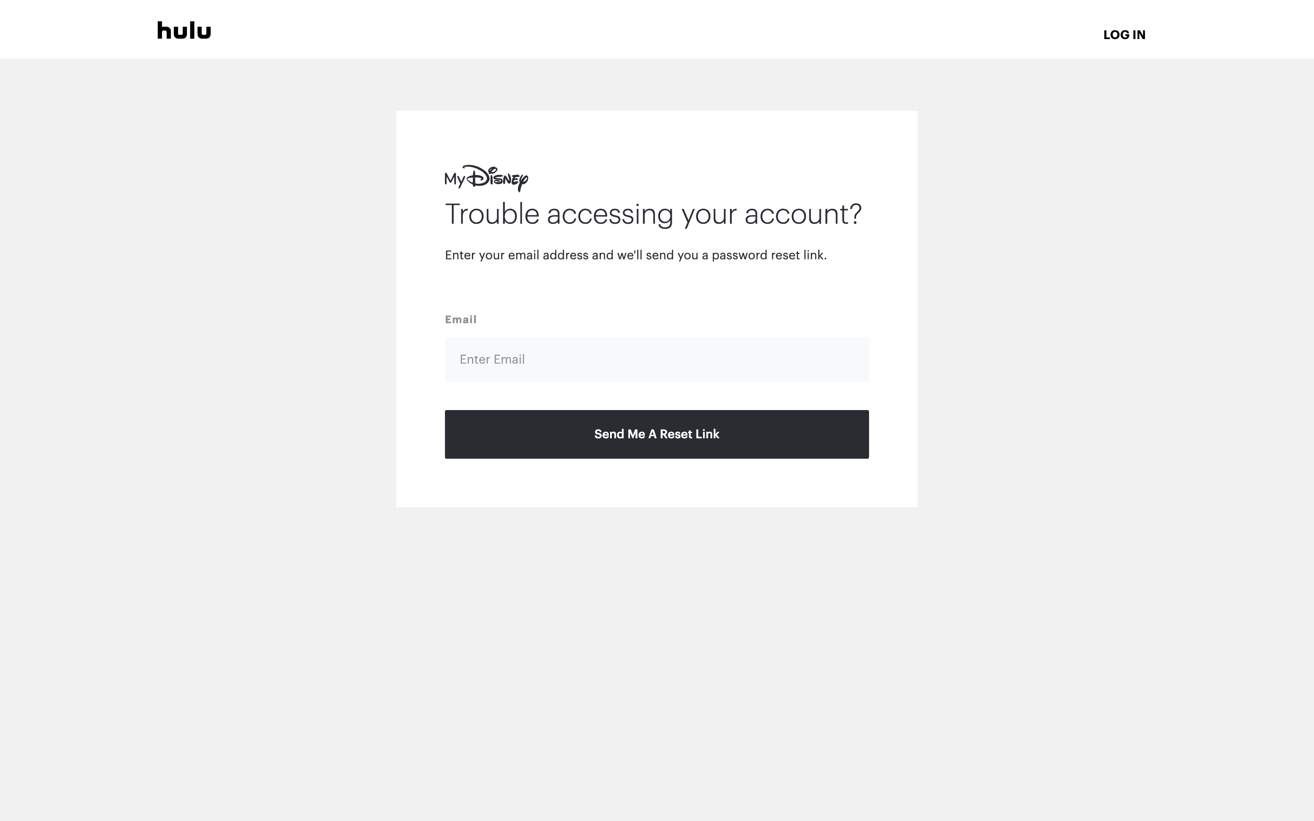Click the 'Trouble accessing your account?' heading
The image size is (1314, 821).
pos(653,214)
